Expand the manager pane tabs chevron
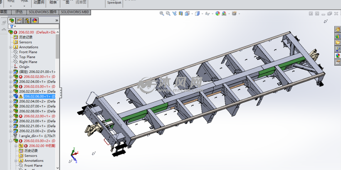This screenshot has height=170, width=341. click(x=57, y=21)
